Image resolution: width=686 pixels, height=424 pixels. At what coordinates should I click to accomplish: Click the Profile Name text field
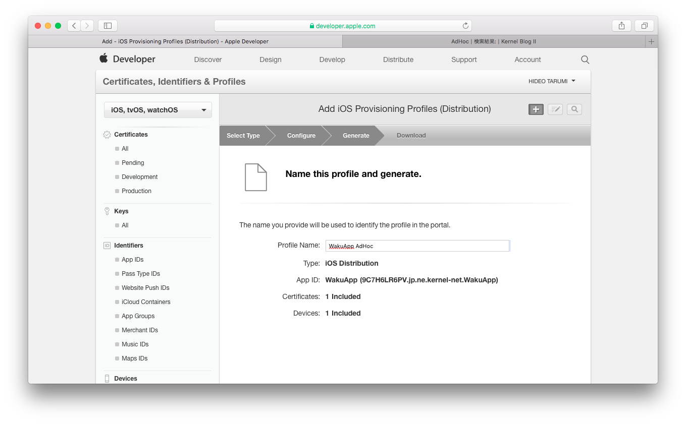pos(417,246)
